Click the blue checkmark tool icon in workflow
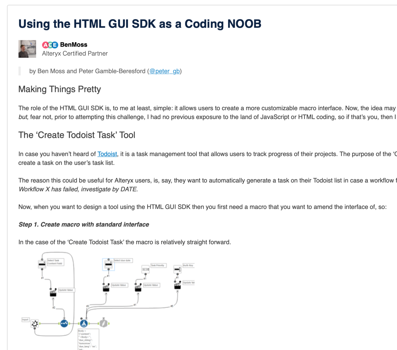 pos(64,324)
